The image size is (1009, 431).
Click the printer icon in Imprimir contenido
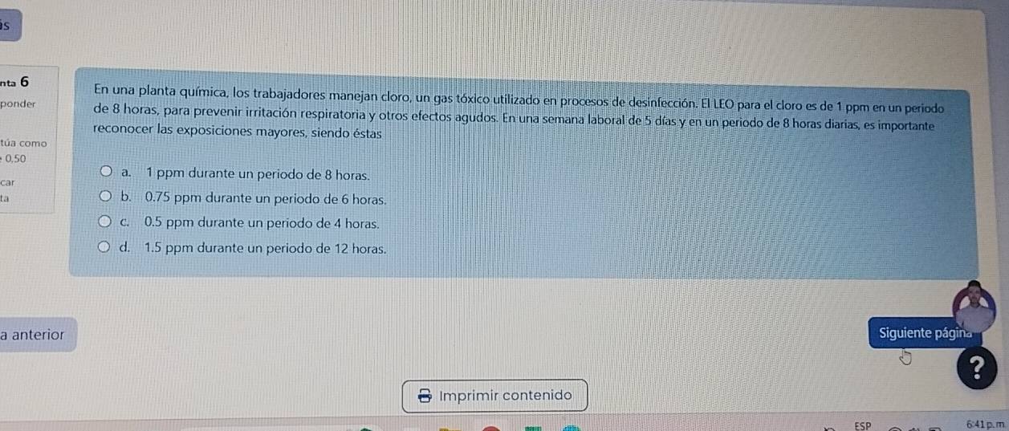(x=425, y=396)
